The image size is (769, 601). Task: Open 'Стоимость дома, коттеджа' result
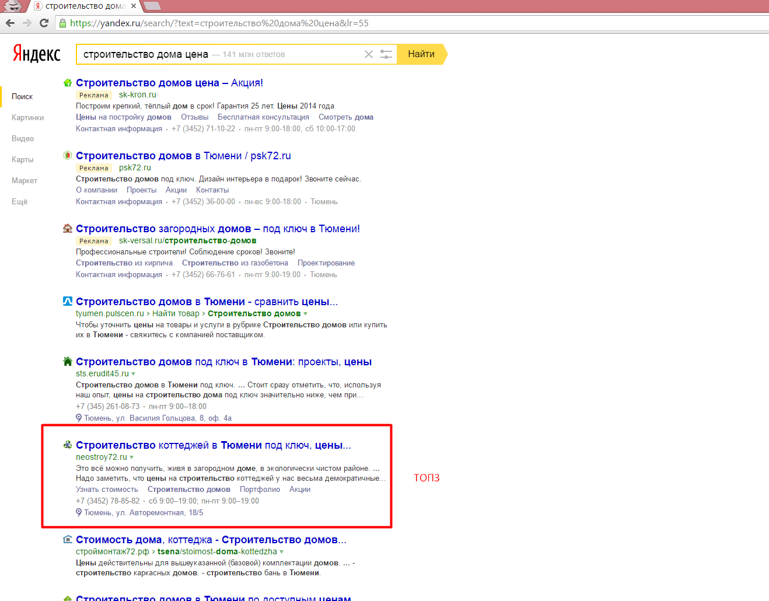[x=211, y=540]
